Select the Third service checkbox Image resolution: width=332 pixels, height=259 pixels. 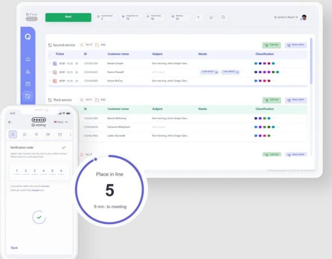[x=50, y=100]
